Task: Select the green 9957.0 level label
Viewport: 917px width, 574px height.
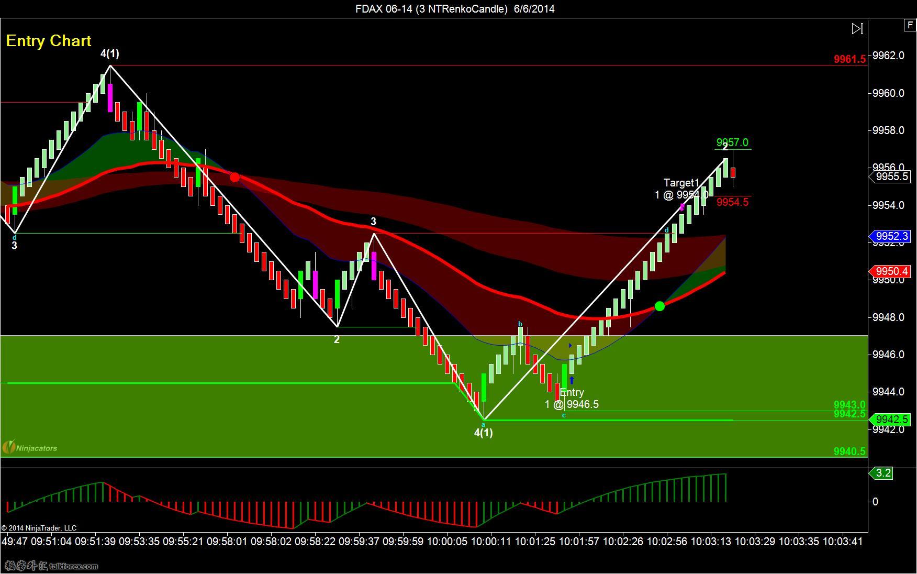Action: [x=732, y=142]
